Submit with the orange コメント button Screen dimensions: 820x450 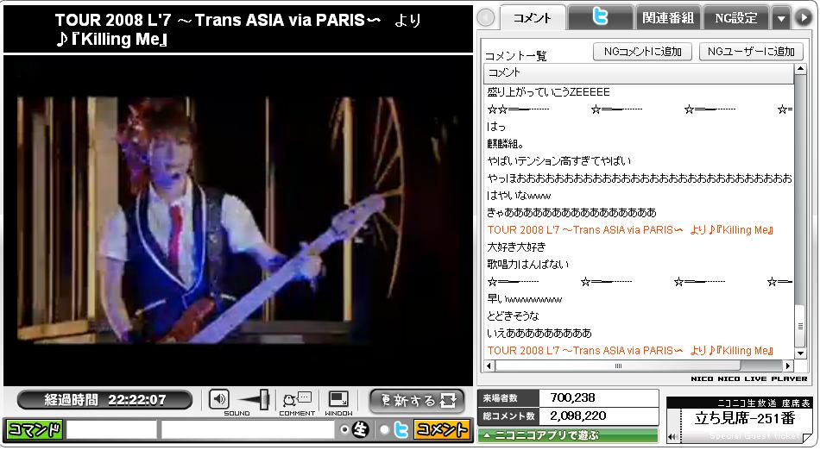pos(442,429)
